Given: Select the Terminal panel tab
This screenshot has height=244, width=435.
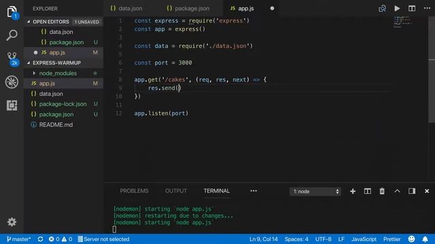Looking at the screenshot, I should click(217, 191).
